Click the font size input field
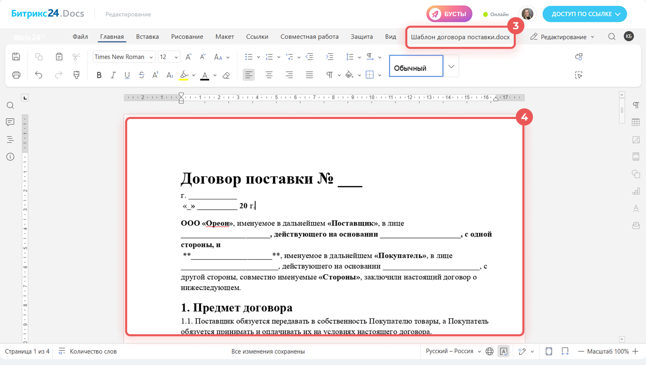 coord(166,57)
